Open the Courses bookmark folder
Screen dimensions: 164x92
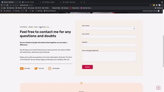tap(31, 8)
